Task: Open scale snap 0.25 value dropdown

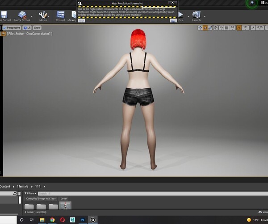Action: [260, 28]
